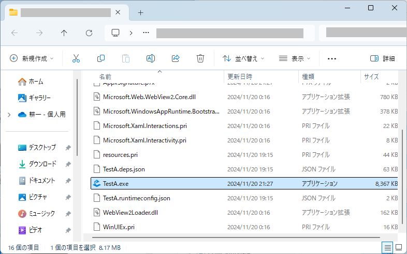This screenshot has width=407, height=254.
Task: Click the pin icon beside ミュージック
Action: [68, 214]
